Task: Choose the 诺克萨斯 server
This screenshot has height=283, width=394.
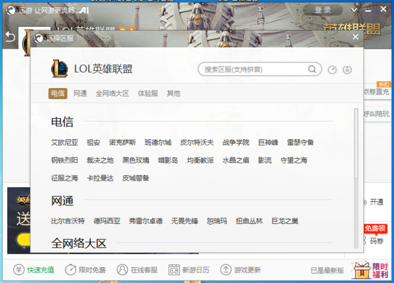Action: pos(122,142)
